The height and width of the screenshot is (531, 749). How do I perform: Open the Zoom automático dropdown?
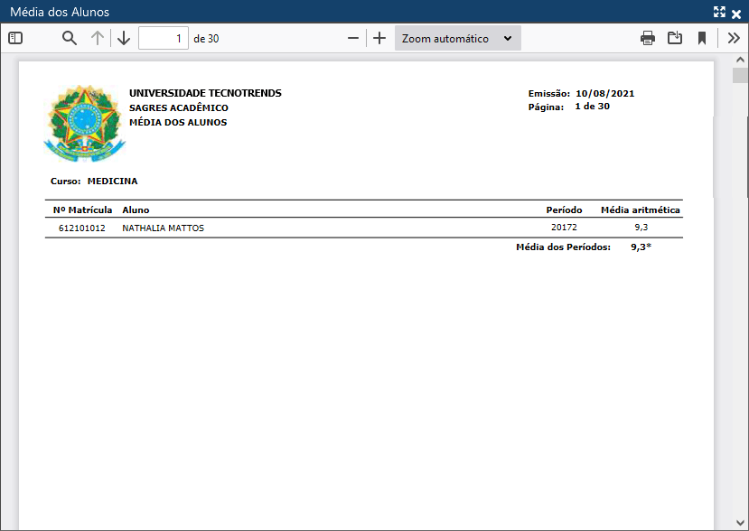457,38
